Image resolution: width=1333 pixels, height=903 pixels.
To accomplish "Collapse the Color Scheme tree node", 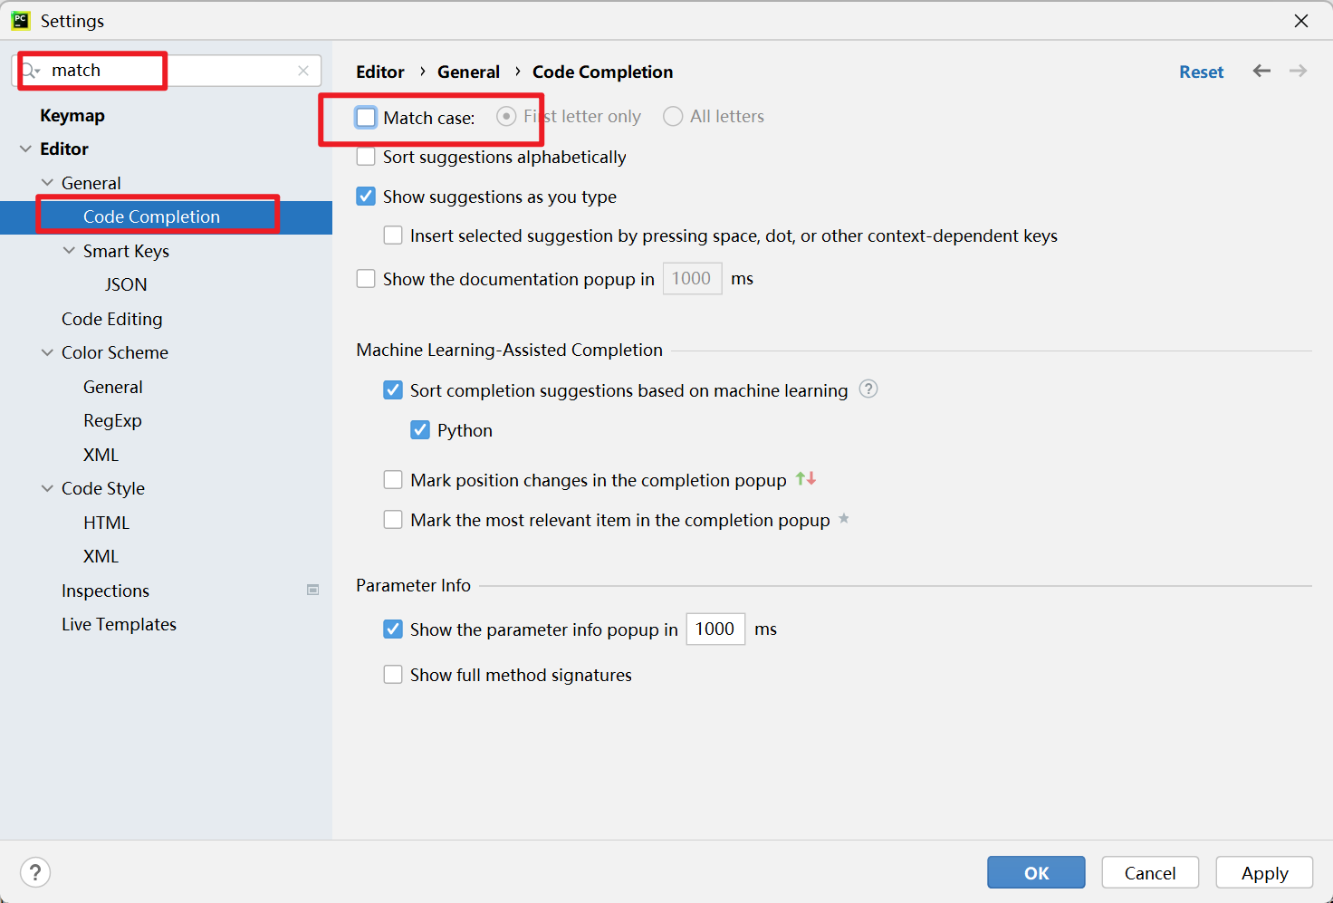I will pyautogui.click(x=47, y=352).
